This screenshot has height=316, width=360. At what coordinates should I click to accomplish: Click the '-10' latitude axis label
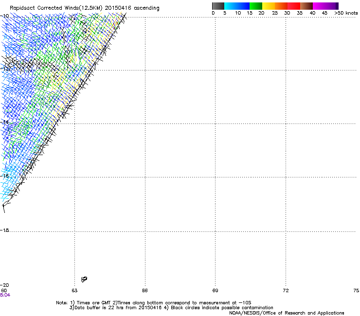[4, 16]
